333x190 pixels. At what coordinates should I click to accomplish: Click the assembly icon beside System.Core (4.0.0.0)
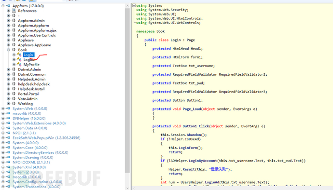click(8, 148)
